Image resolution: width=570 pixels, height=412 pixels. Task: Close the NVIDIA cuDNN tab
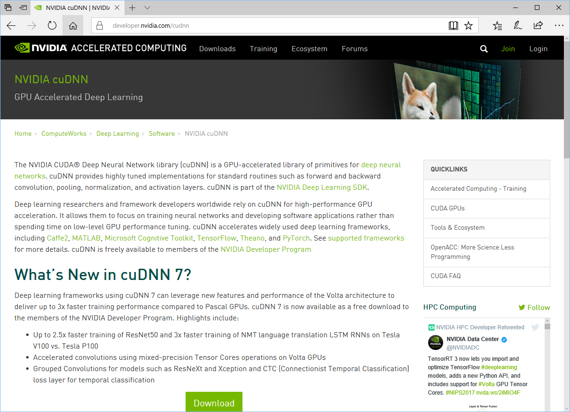coord(116,8)
